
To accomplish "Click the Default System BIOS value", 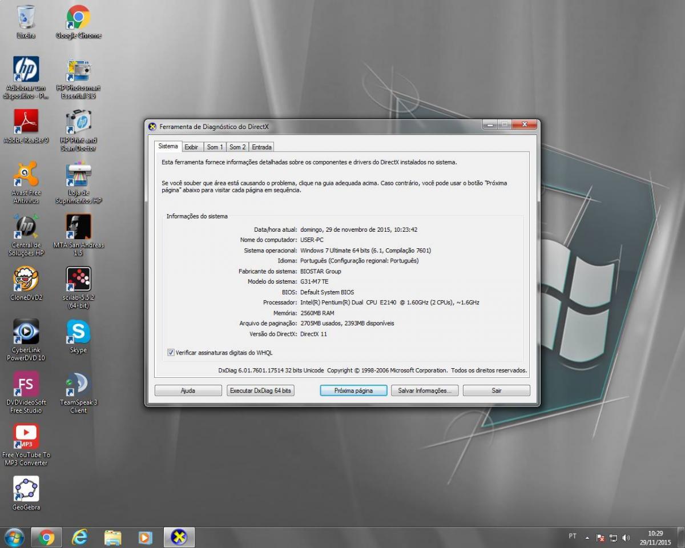I will [327, 292].
